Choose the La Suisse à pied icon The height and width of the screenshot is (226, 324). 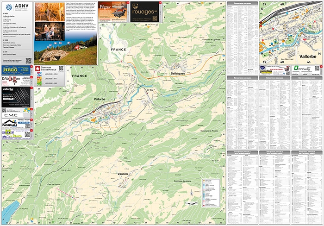click(x=39, y=83)
